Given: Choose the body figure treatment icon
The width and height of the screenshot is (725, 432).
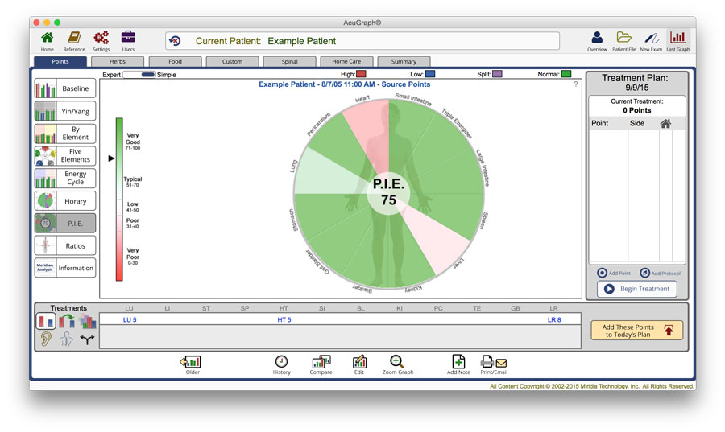Looking at the screenshot, I should point(66,339).
